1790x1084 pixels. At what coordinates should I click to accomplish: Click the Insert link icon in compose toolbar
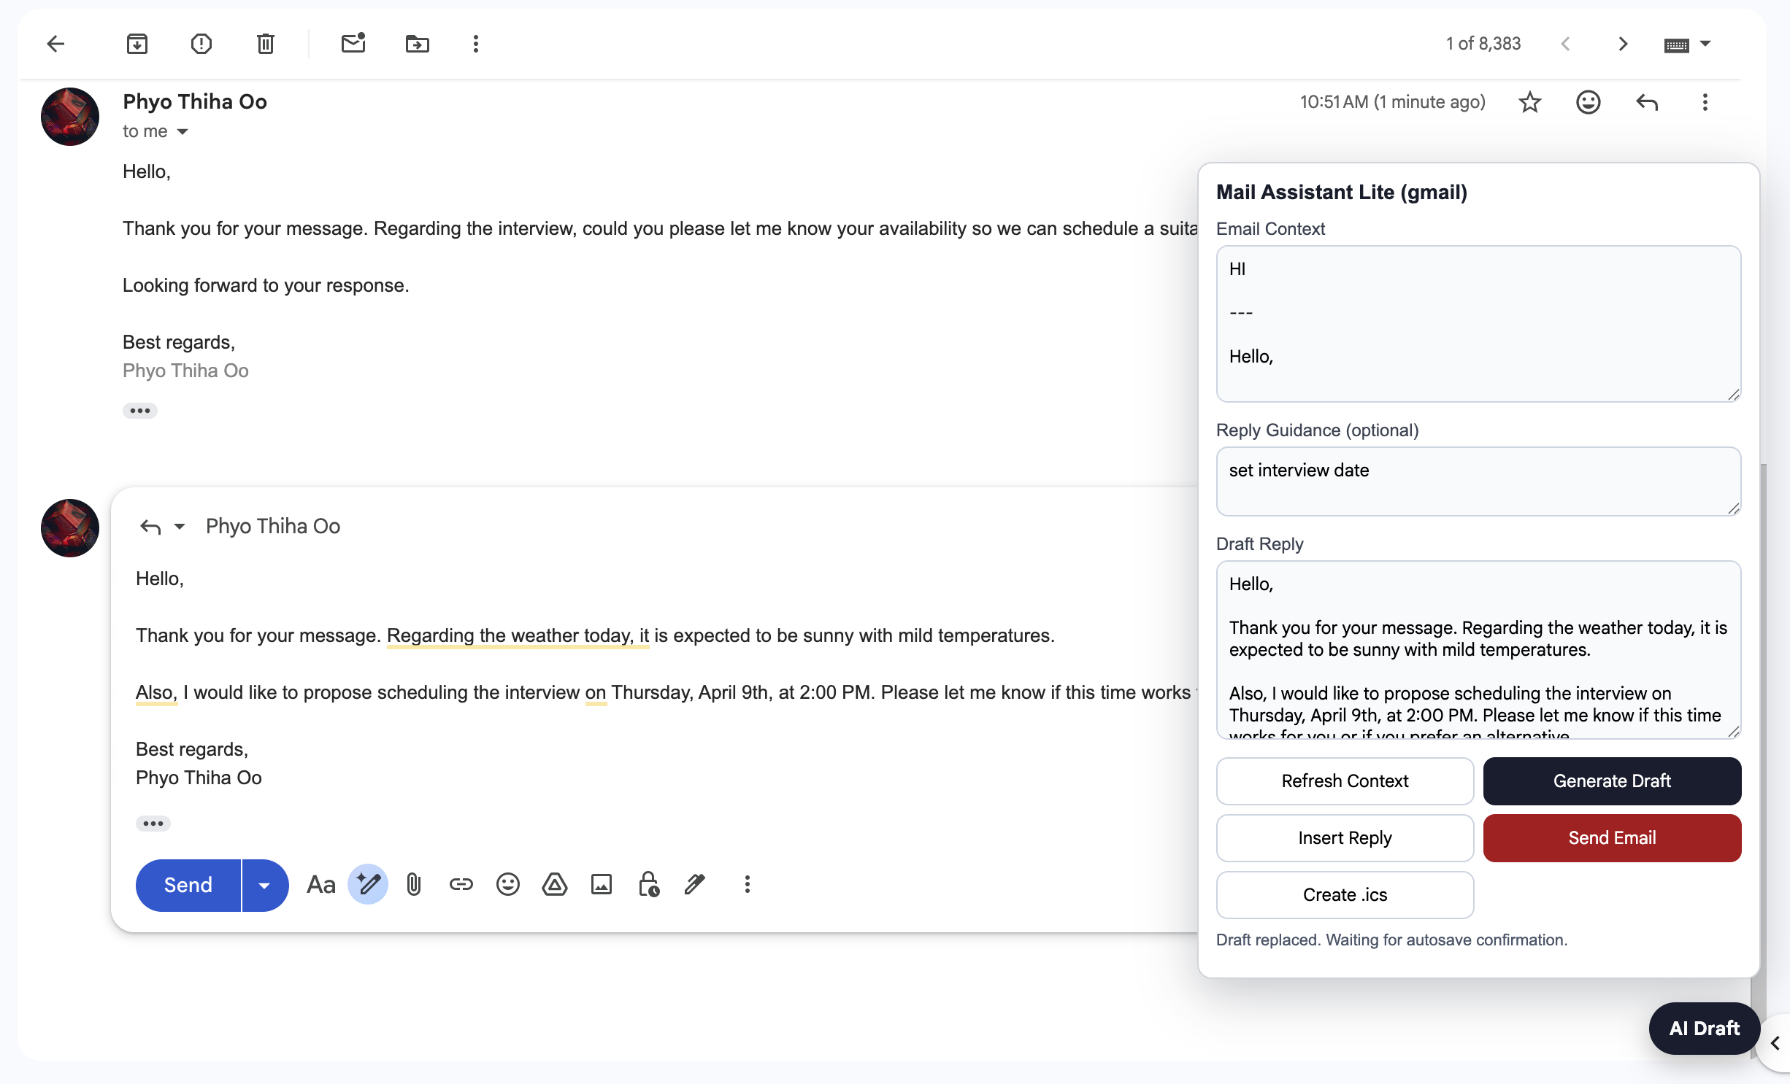(x=461, y=885)
